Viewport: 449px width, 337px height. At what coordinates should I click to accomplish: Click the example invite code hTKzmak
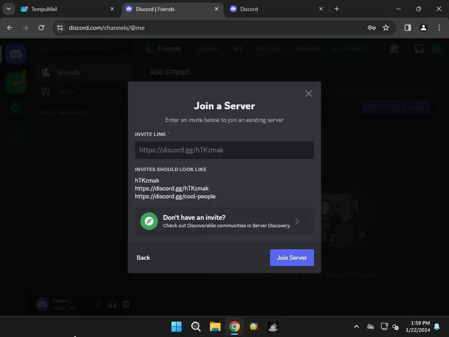coord(147,180)
